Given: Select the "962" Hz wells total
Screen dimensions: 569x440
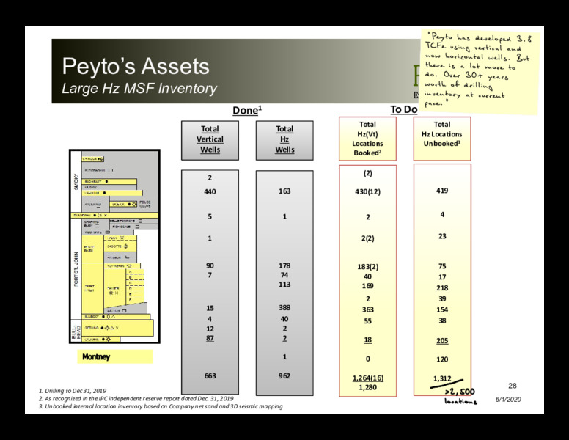Looking at the screenshot, I should point(284,375).
